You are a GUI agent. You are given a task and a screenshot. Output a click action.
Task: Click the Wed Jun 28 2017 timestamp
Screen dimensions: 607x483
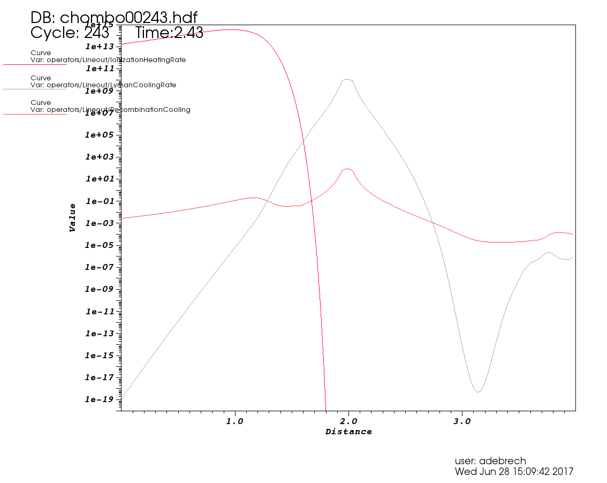[514, 472]
